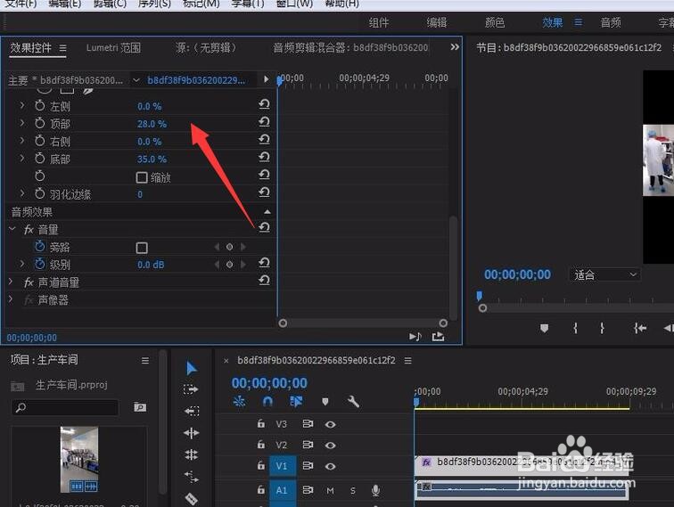
Task: Toggle animation stopwatch for 左侧
Action: point(39,105)
